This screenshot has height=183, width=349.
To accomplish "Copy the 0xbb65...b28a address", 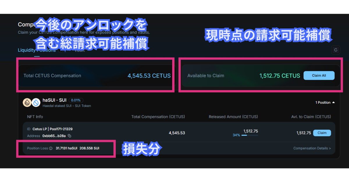I will pyautogui.click(x=70, y=136).
